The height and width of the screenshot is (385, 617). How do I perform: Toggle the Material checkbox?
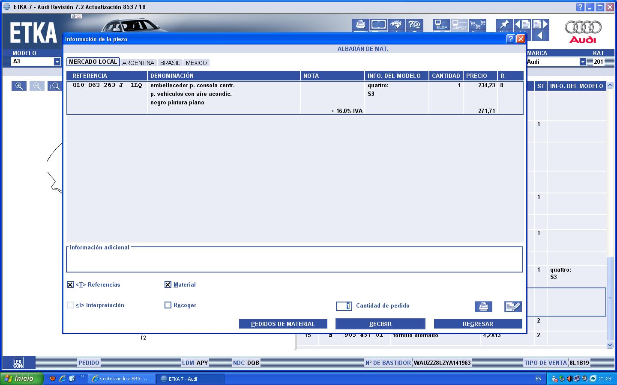point(168,284)
